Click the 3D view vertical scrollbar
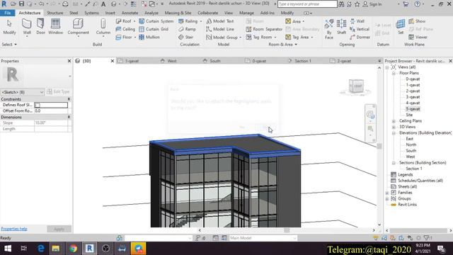Image resolution: width=453 pixels, height=255 pixels. click(379, 146)
